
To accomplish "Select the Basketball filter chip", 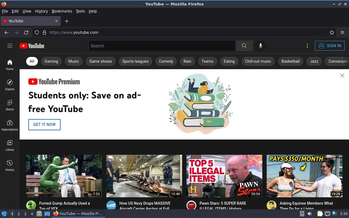I will 291,61.
